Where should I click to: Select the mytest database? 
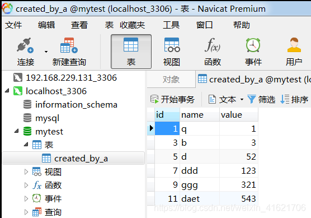49,132
